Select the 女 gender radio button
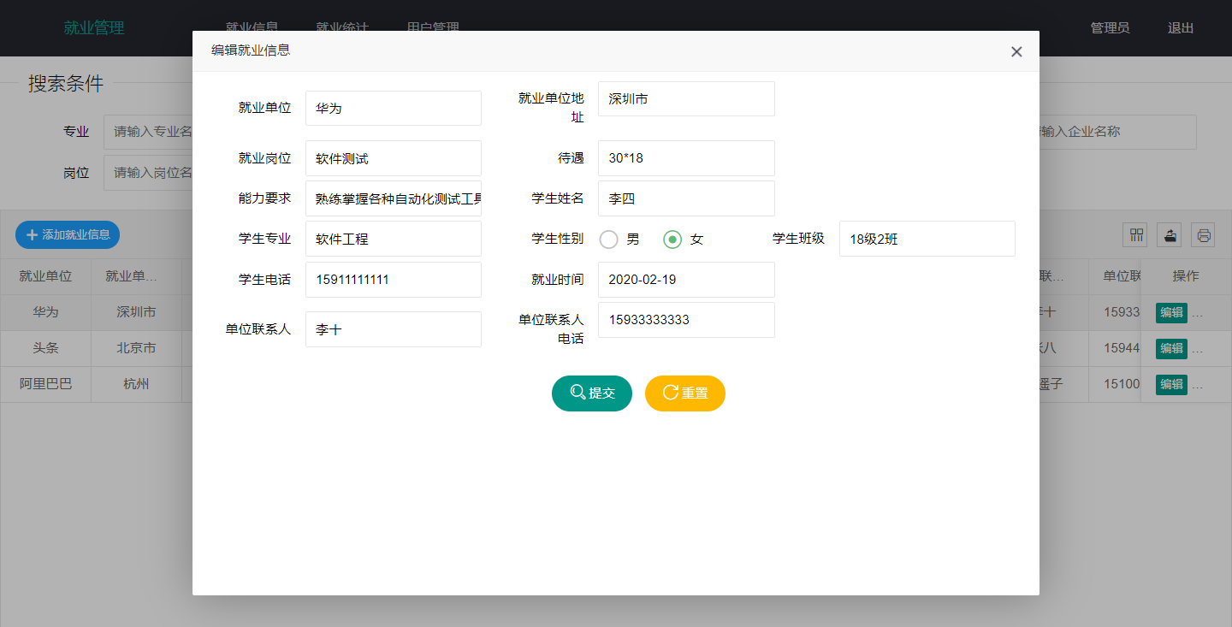This screenshot has width=1232, height=627. tap(672, 240)
